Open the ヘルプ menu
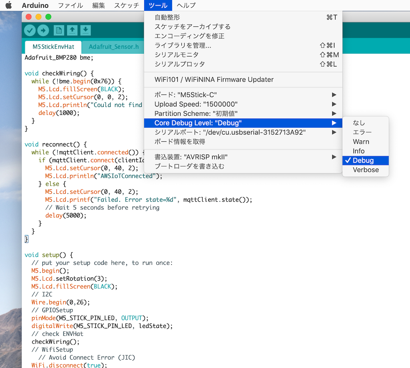Image resolution: width=410 pixels, height=368 pixels. pyautogui.click(x=186, y=5)
